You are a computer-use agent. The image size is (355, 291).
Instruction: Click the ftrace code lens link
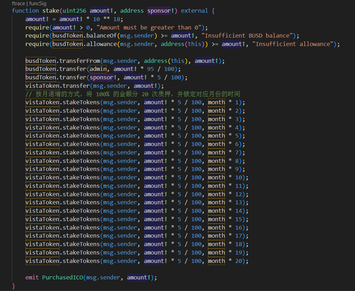(x=18, y=4)
